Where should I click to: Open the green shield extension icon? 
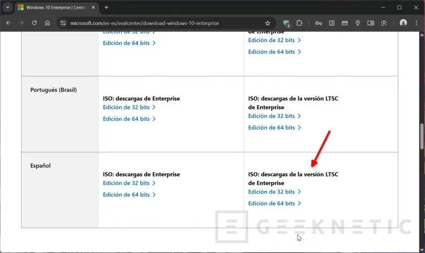(x=286, y=23)
